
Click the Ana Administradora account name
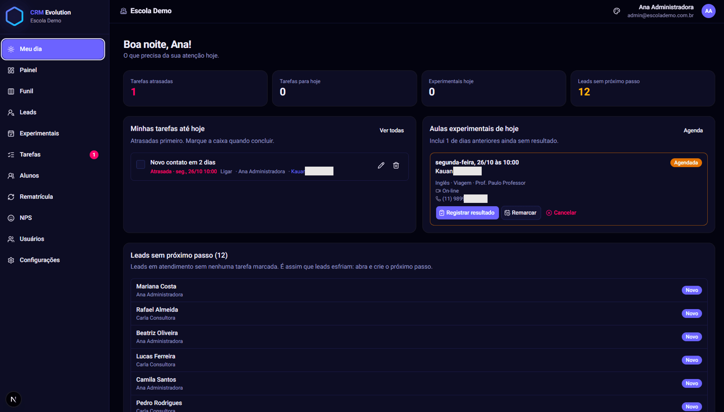(666, 7)
